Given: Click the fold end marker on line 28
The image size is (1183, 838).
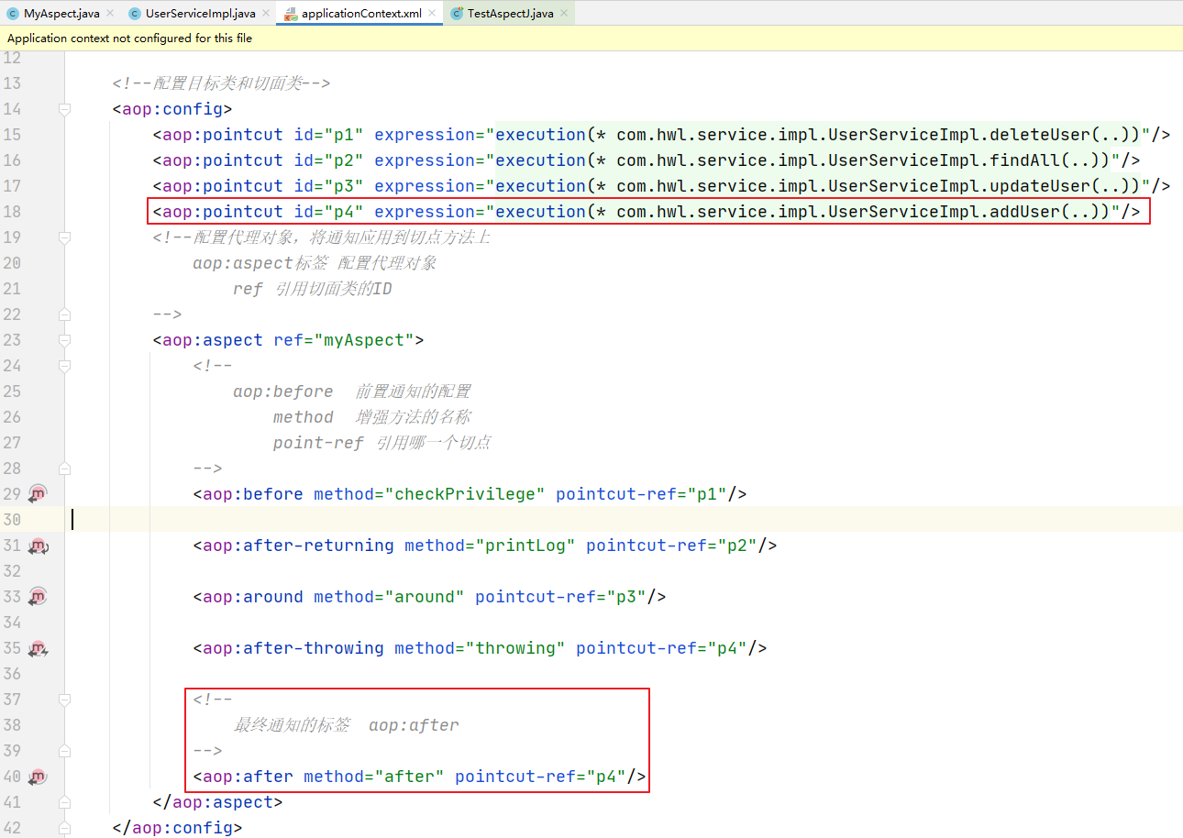Looking at the screenshot, I should pyautogui.click(x=64, y=469).
